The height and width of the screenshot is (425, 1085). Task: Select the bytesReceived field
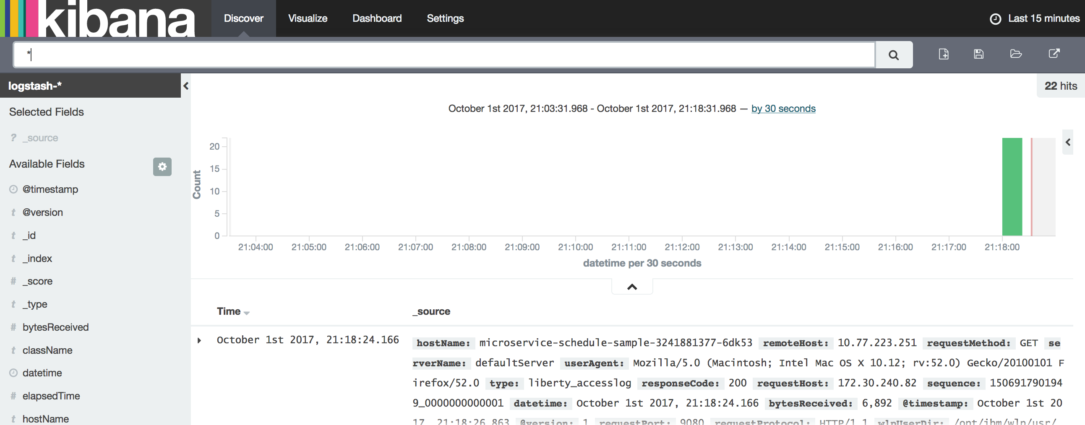[56, 327]
